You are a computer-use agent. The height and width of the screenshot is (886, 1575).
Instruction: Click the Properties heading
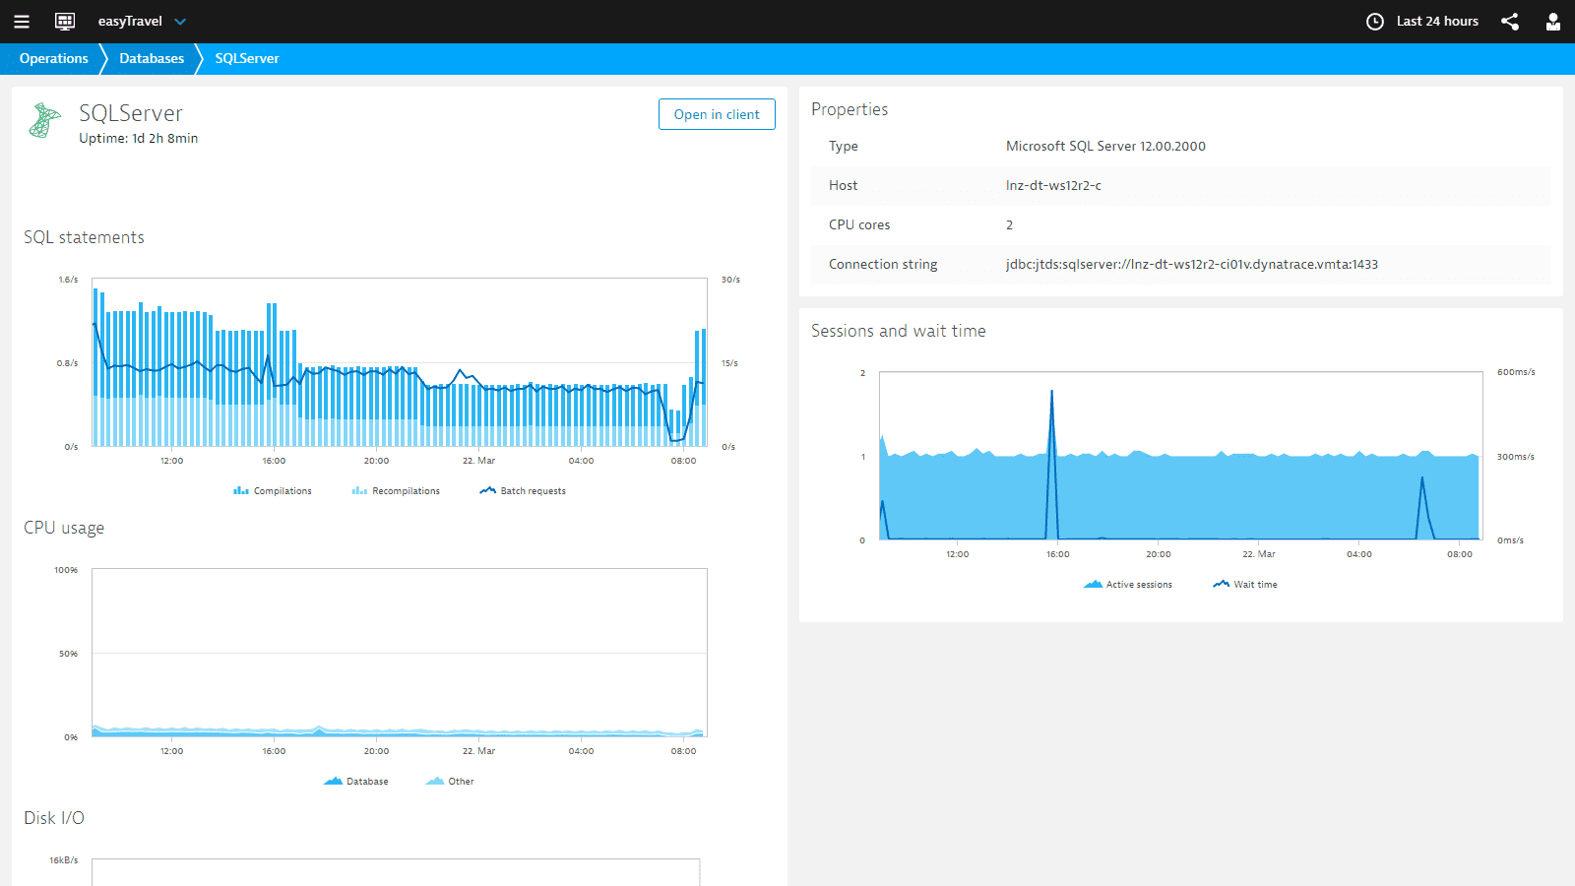coord(850,109)
